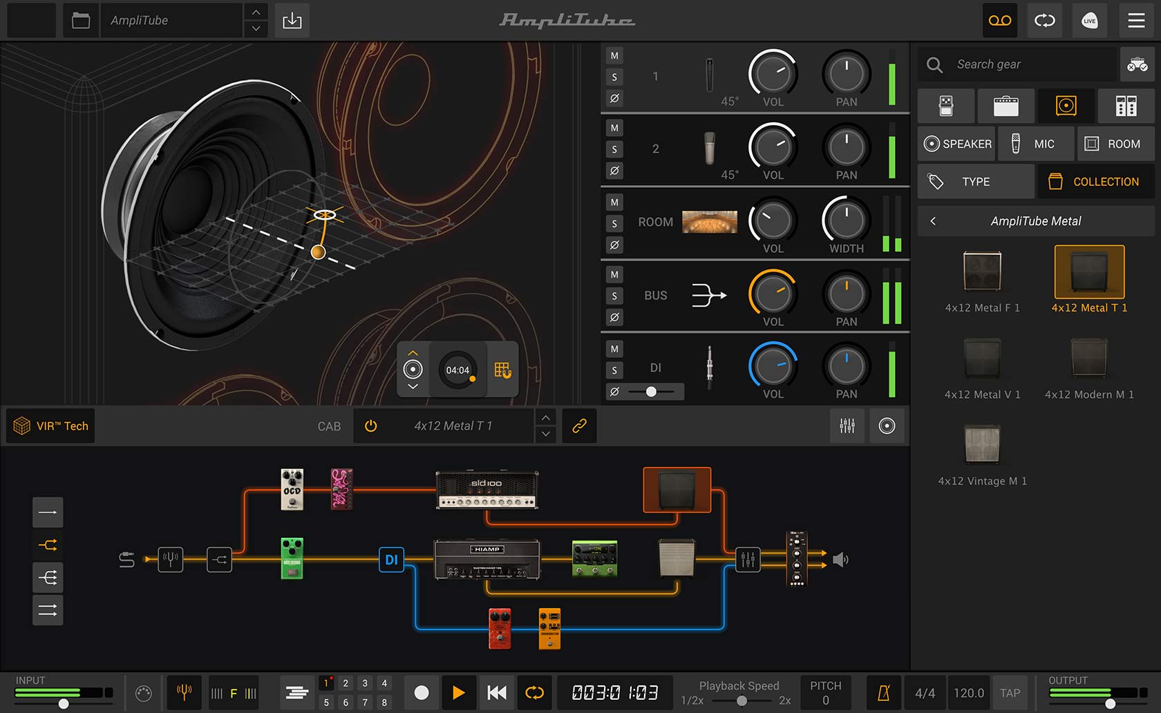Invert phase on mic channel 1
1161x713 pixels.
pyautogui.click(x=614, y=98)
